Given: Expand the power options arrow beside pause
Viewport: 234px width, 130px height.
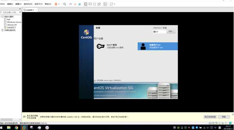Looking at the screenshot, I should tap(59, 4).
